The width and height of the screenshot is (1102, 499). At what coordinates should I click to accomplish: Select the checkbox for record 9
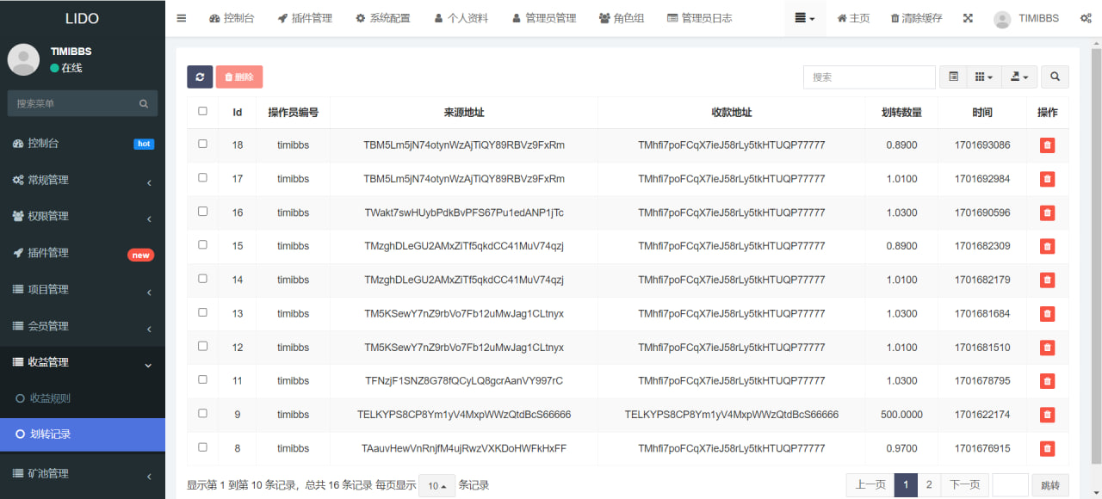pyautogui.click(x=202, y=413)
